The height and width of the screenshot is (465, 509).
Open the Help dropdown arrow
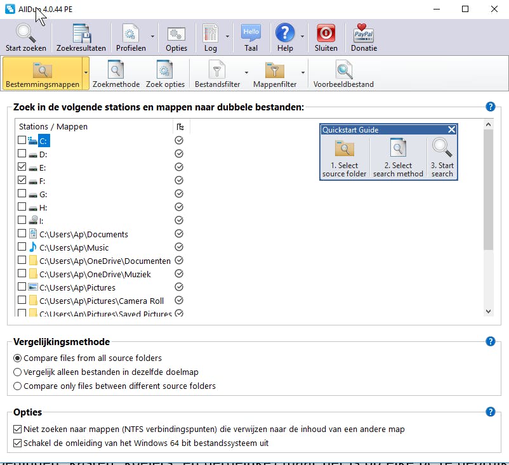(302, 37)
